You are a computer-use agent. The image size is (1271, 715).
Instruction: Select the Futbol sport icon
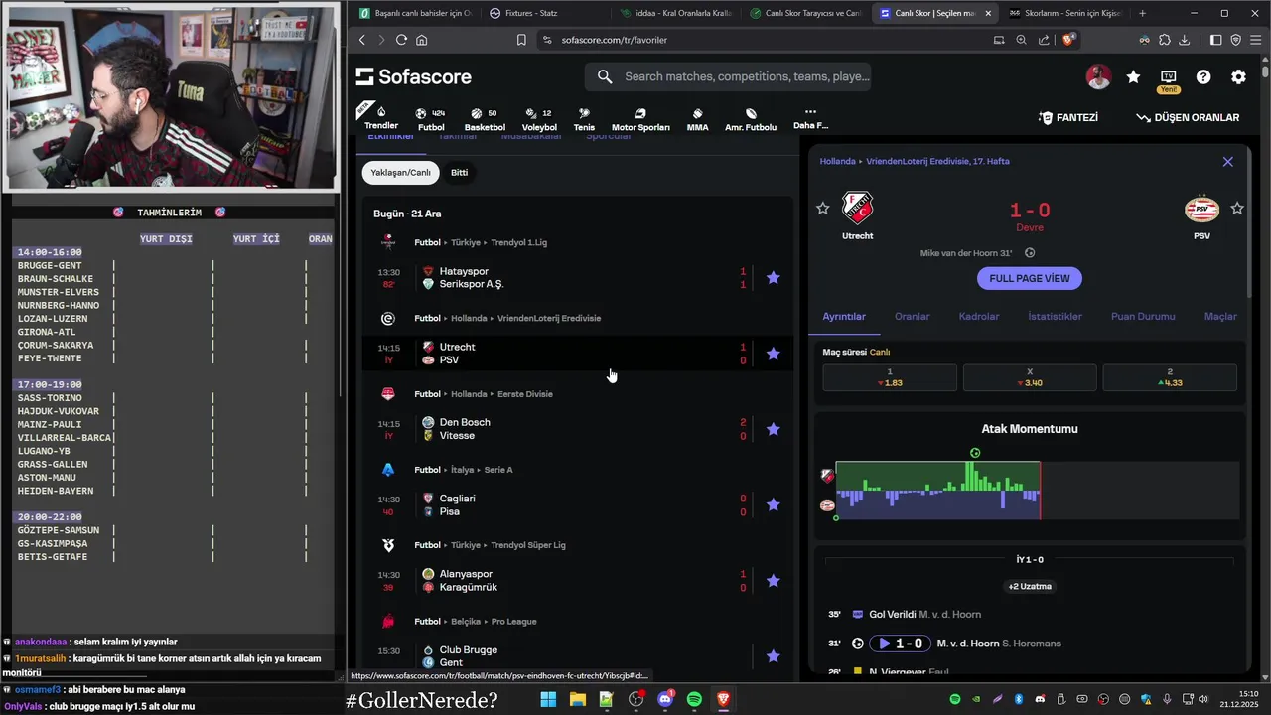click(x=431, y=119)
